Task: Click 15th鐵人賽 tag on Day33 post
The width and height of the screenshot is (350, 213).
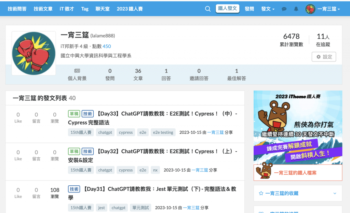Action: [x=81, y=132]
